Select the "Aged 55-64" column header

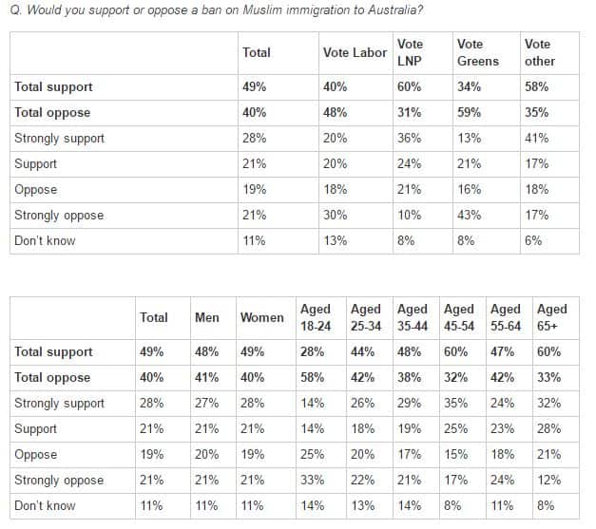pyautogui.click(x=506, y=317)
